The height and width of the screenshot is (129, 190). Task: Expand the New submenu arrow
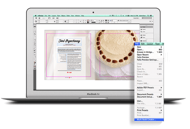click(x=162, y=47)
